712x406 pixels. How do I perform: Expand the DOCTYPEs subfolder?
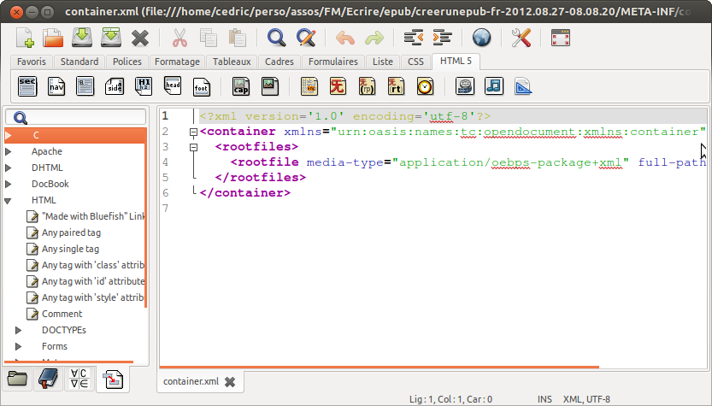coord(18,330)
